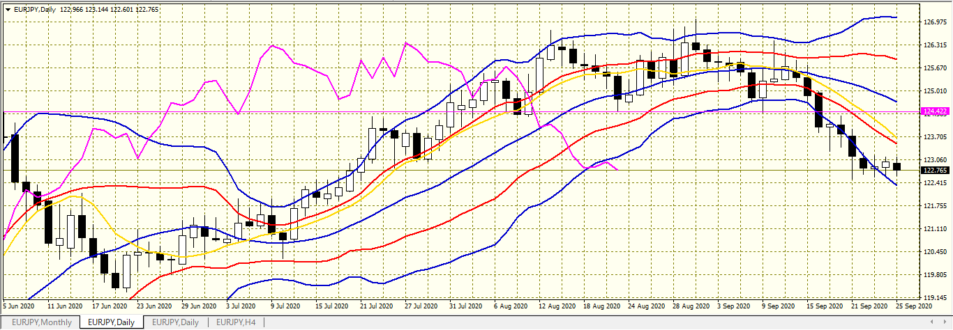Click the EURJPY,Daily title text at top-left
The height and width of the screenshot is (330, 953).
34,9
